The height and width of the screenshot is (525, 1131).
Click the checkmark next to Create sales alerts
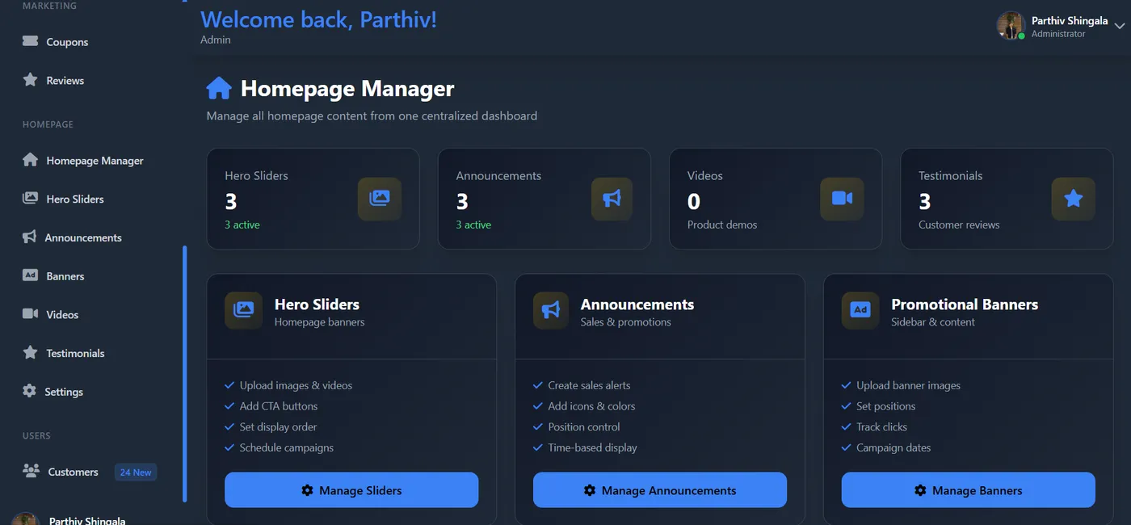[538, 385]
